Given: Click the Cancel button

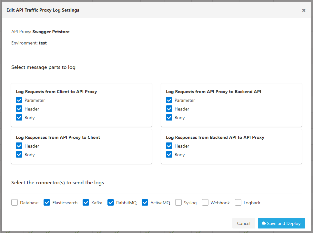Looking at the screenshot, I should 244,223.
